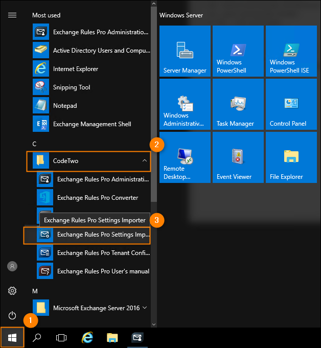This screenshot has height=348, width=321.
Task: Launch Exchange Rules Pro Converter
Action: pos(93,198)
